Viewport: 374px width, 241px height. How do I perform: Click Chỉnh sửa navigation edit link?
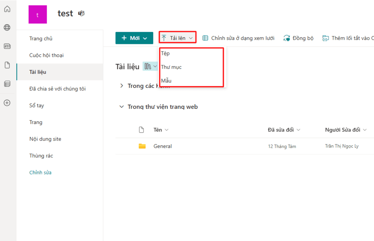40,172
